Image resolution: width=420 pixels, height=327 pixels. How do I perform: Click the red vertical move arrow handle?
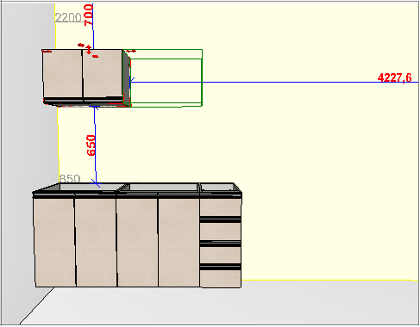(x=89, y=49)
